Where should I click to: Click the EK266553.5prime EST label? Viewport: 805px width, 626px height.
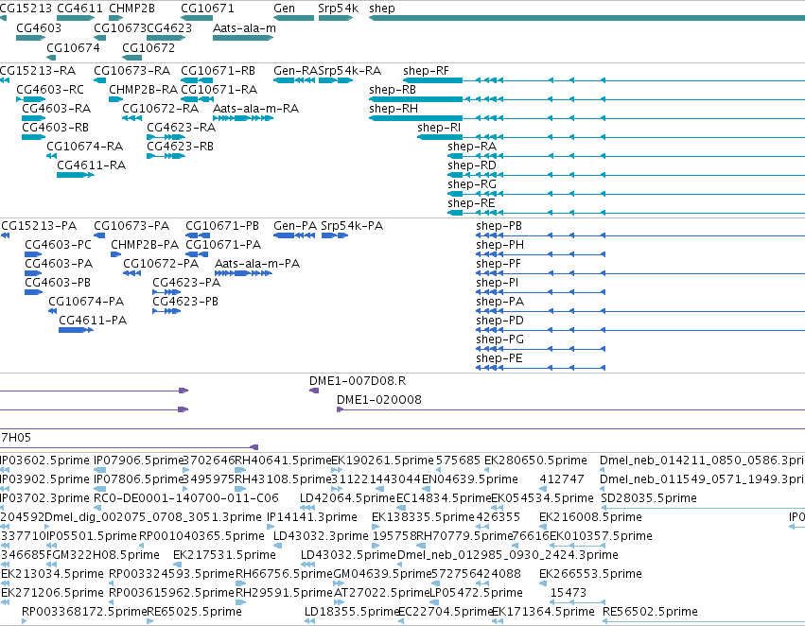coord(590,574)
